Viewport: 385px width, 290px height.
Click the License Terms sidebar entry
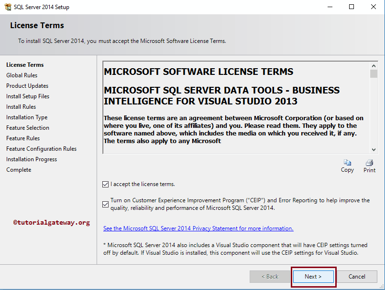point(24,64)
